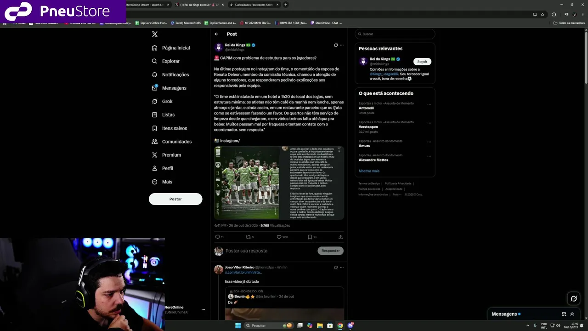This screenshot has height=331, width=588.
Task: Open File Explorer from the taskbar
Action: (x=320, y=325)
